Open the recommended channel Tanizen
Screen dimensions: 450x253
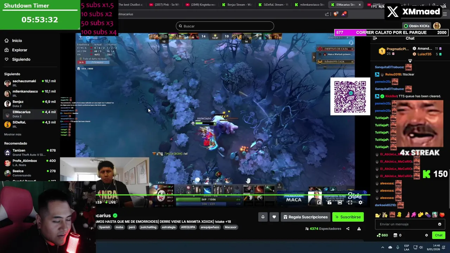[30, 153]
